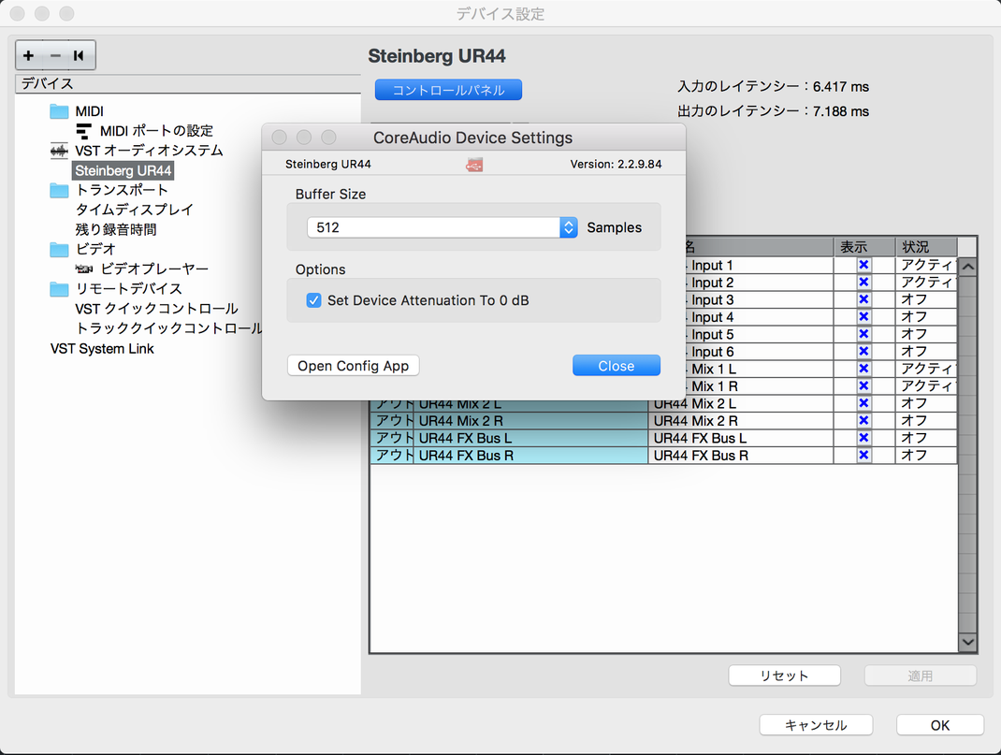Select VST オーディオシステム tree item
This screenshot has width=1001, height=755.
tap(149, 151)
